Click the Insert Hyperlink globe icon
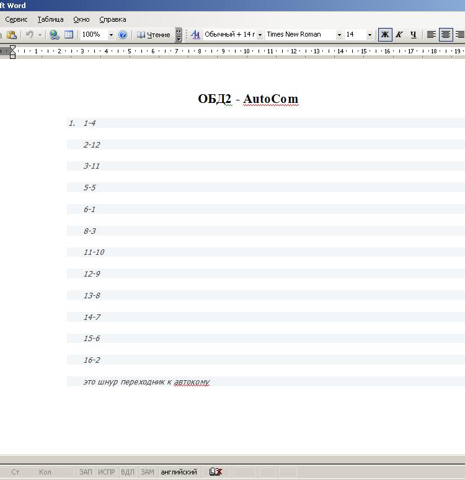This screenshot has width=465, height=480. [55, 35]
